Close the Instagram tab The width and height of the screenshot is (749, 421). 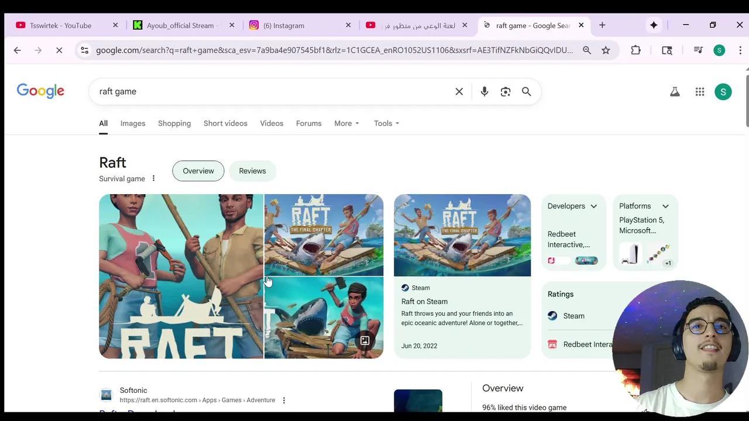348,25
